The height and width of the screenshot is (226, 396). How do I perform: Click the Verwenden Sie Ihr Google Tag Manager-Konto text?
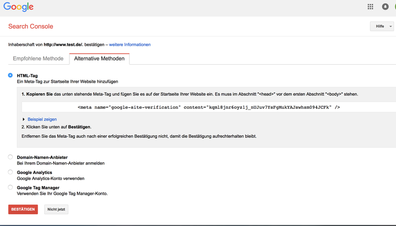pyautogui.click(x=62, y=193)
